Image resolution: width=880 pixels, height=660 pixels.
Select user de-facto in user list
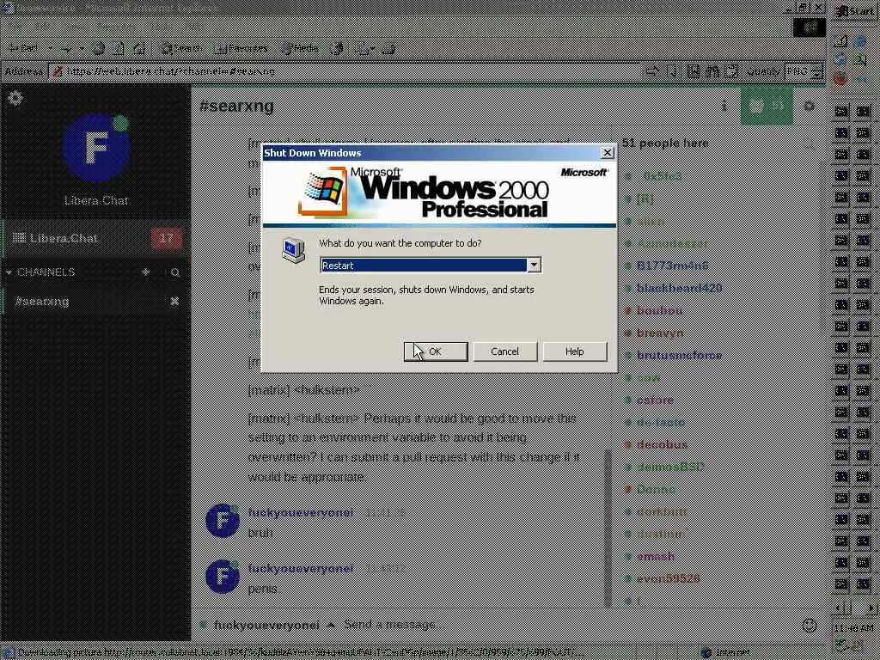661,423
